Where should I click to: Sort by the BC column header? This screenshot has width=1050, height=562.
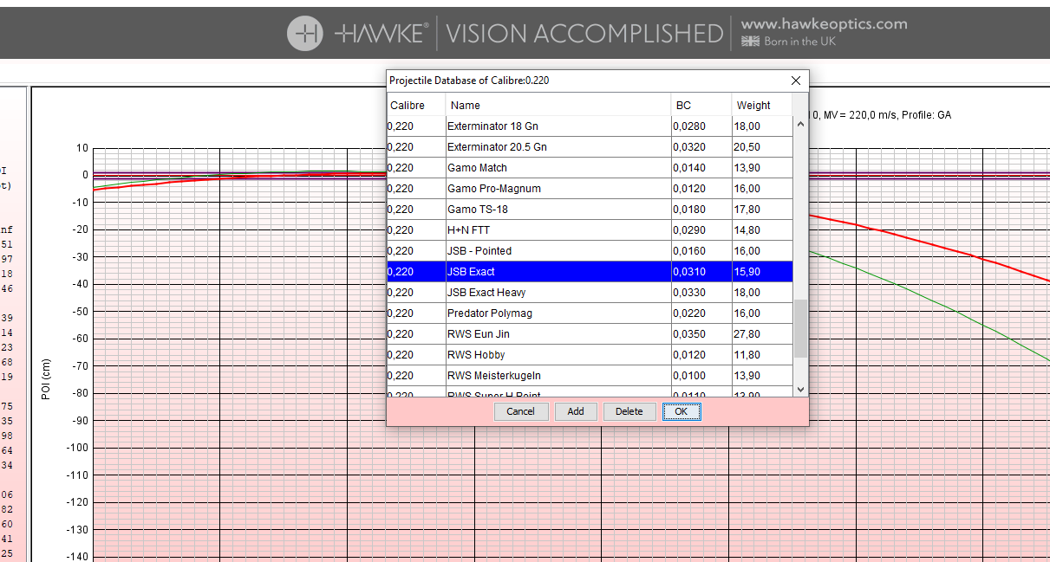click(x=701, y=105)
